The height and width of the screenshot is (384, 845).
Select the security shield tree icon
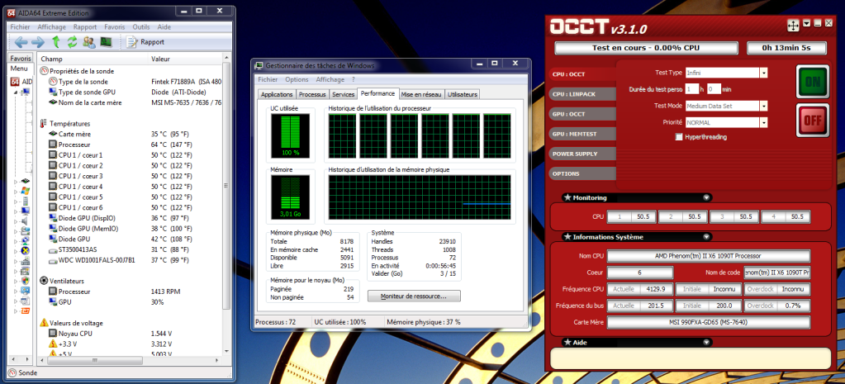(26, 281)
